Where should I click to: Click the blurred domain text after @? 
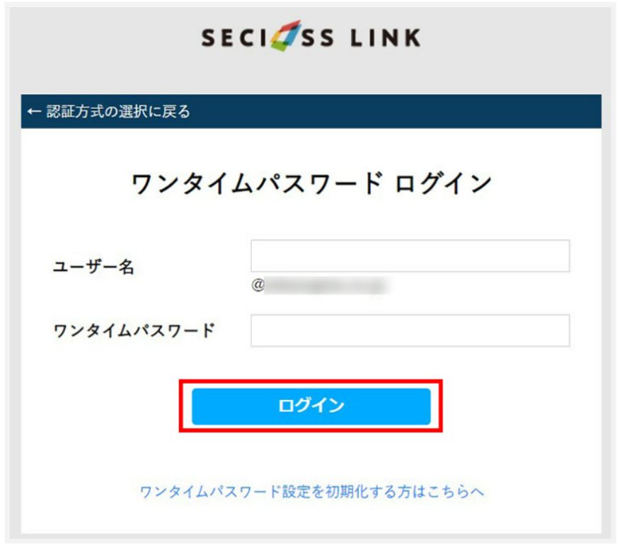click(326, 286)
